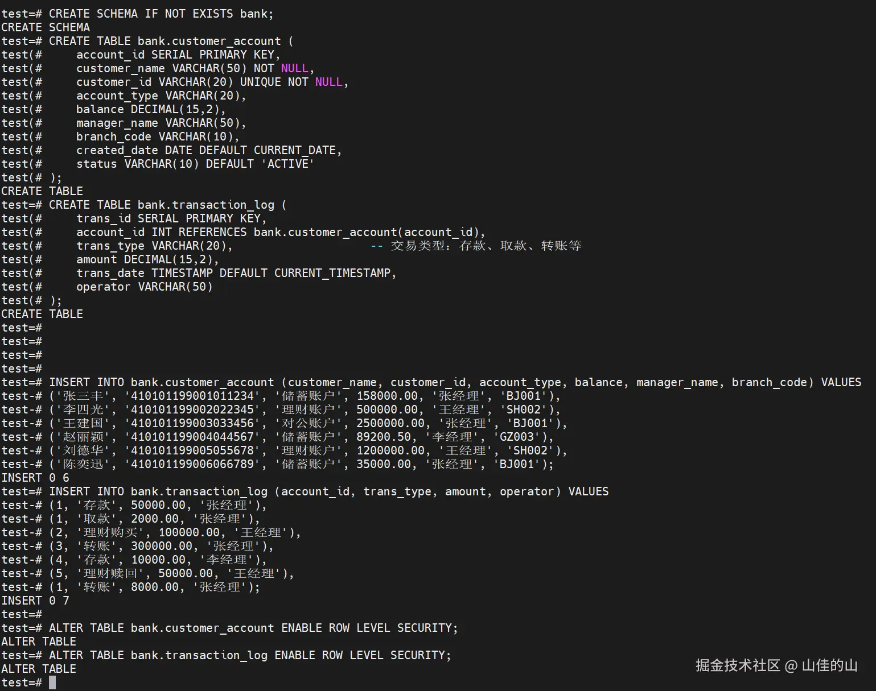The image size is (876, 691).
Task: Click the 'ACTIVE' default value text
Action: [x=287, y=164]
